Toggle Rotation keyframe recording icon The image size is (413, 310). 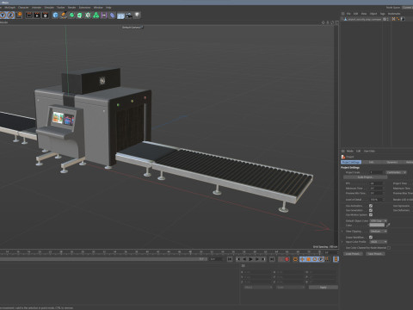pos(315,259)
